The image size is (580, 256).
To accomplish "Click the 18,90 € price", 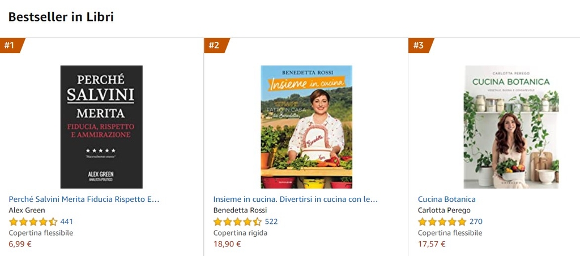I will tap(227, 244).
